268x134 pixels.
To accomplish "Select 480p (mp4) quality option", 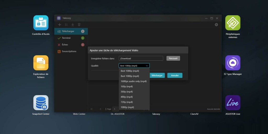I will [x=134, y=97].
